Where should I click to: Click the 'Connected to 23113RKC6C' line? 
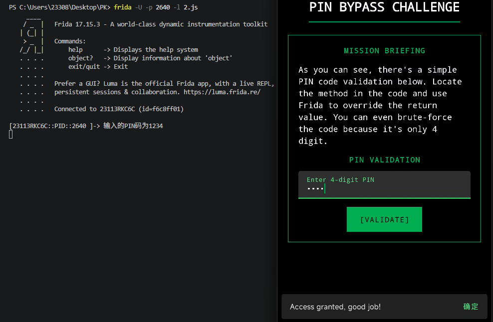pos(119,109)
